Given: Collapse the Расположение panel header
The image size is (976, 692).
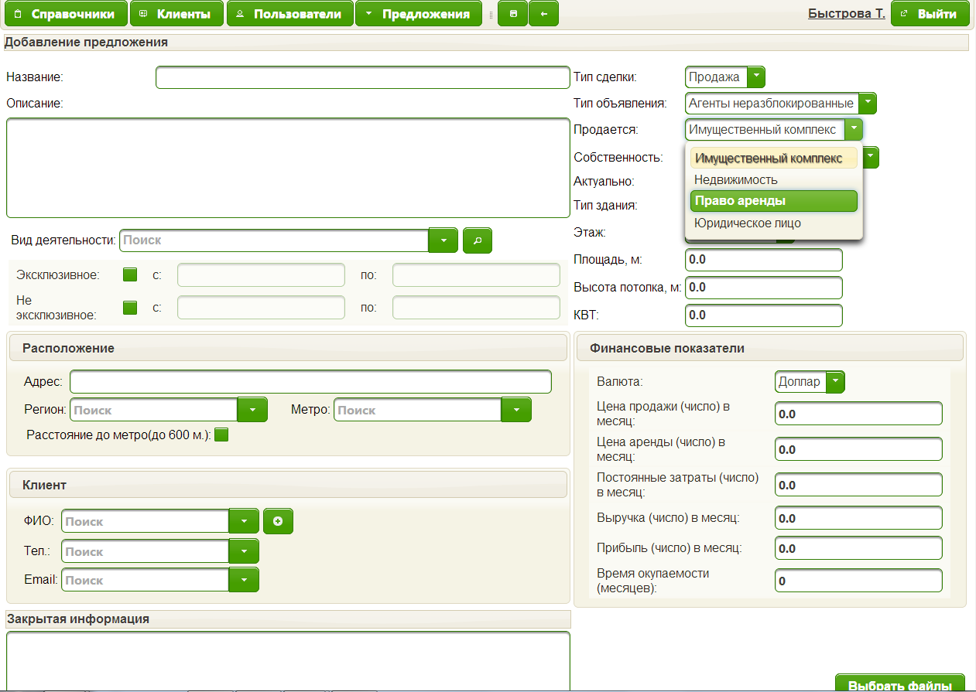Looking at the screenshot, I should click(288, 348).
